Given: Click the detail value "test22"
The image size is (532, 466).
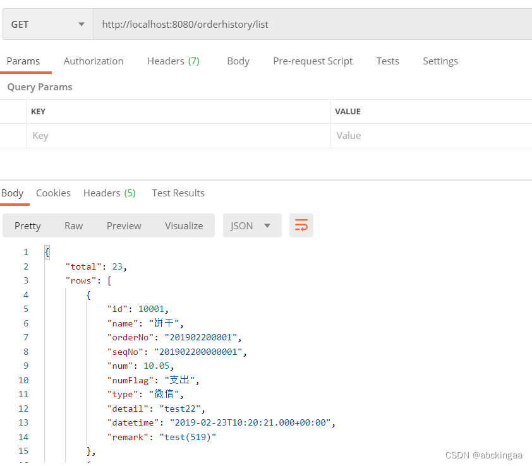Looking at the screenshot, I should [x=180, y=409].
